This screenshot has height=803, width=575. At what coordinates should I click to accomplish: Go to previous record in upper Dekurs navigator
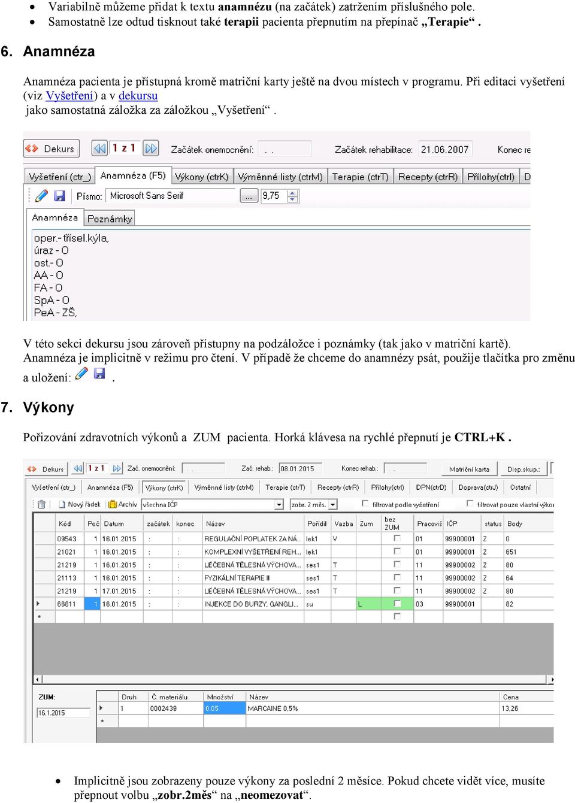click(x=99, y=148)
